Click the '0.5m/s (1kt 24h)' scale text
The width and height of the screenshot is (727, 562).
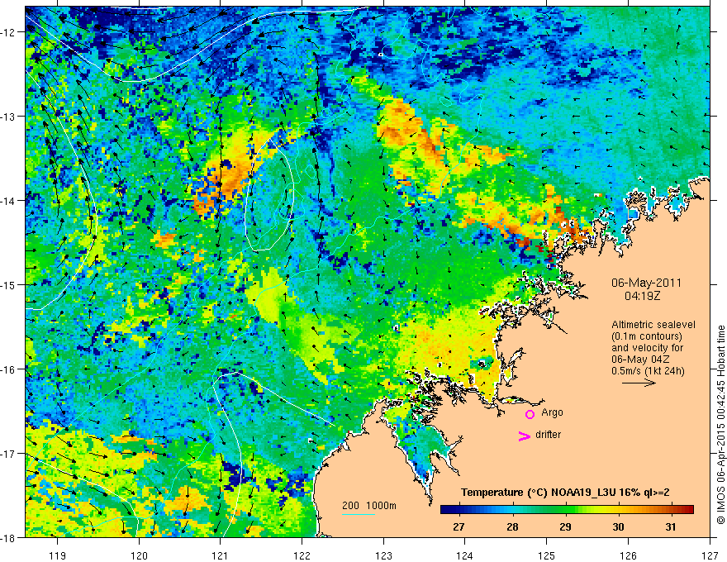pos(648,371)
